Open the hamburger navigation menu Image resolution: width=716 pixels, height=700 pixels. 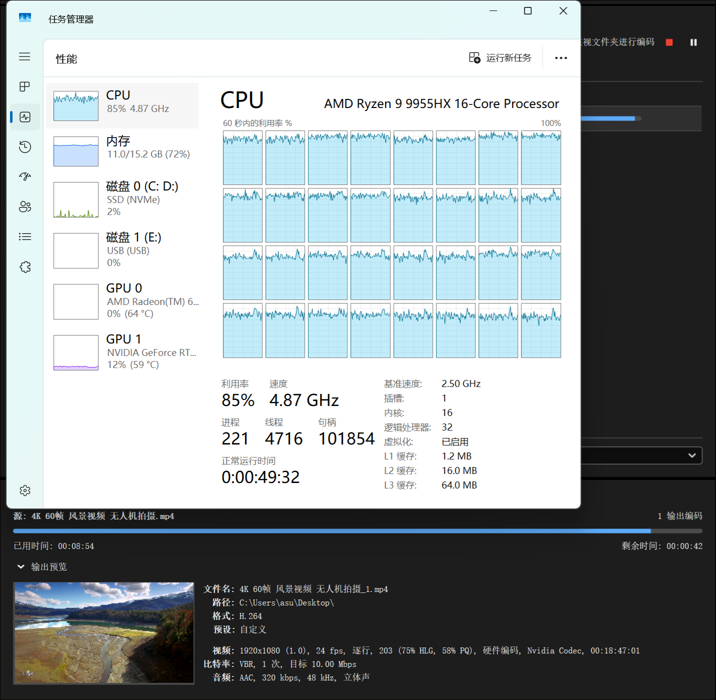pos(24,56)
